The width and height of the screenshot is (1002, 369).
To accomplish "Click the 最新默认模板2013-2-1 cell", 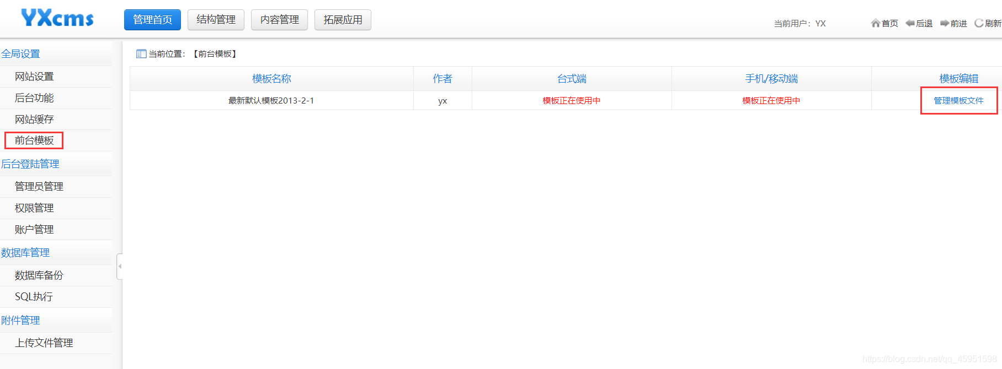I will click(x=271, y=101).
